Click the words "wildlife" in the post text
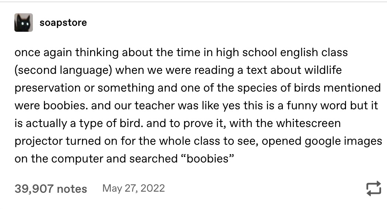Image resolution: width=387 pixels, height=209 pixels. (x=323, y=70)
